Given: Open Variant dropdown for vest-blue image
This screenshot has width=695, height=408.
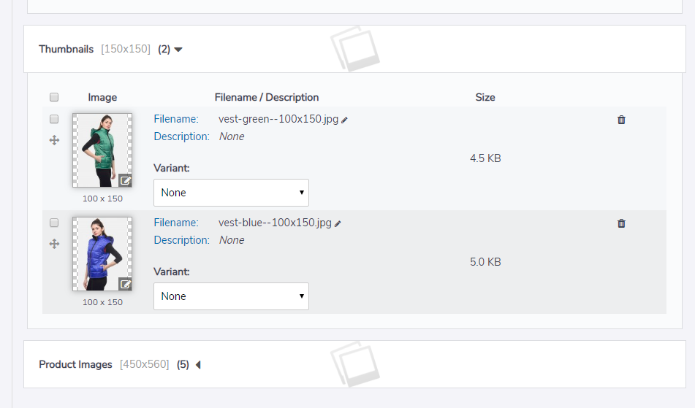Looking at the screenshot, I should (231, 296).
